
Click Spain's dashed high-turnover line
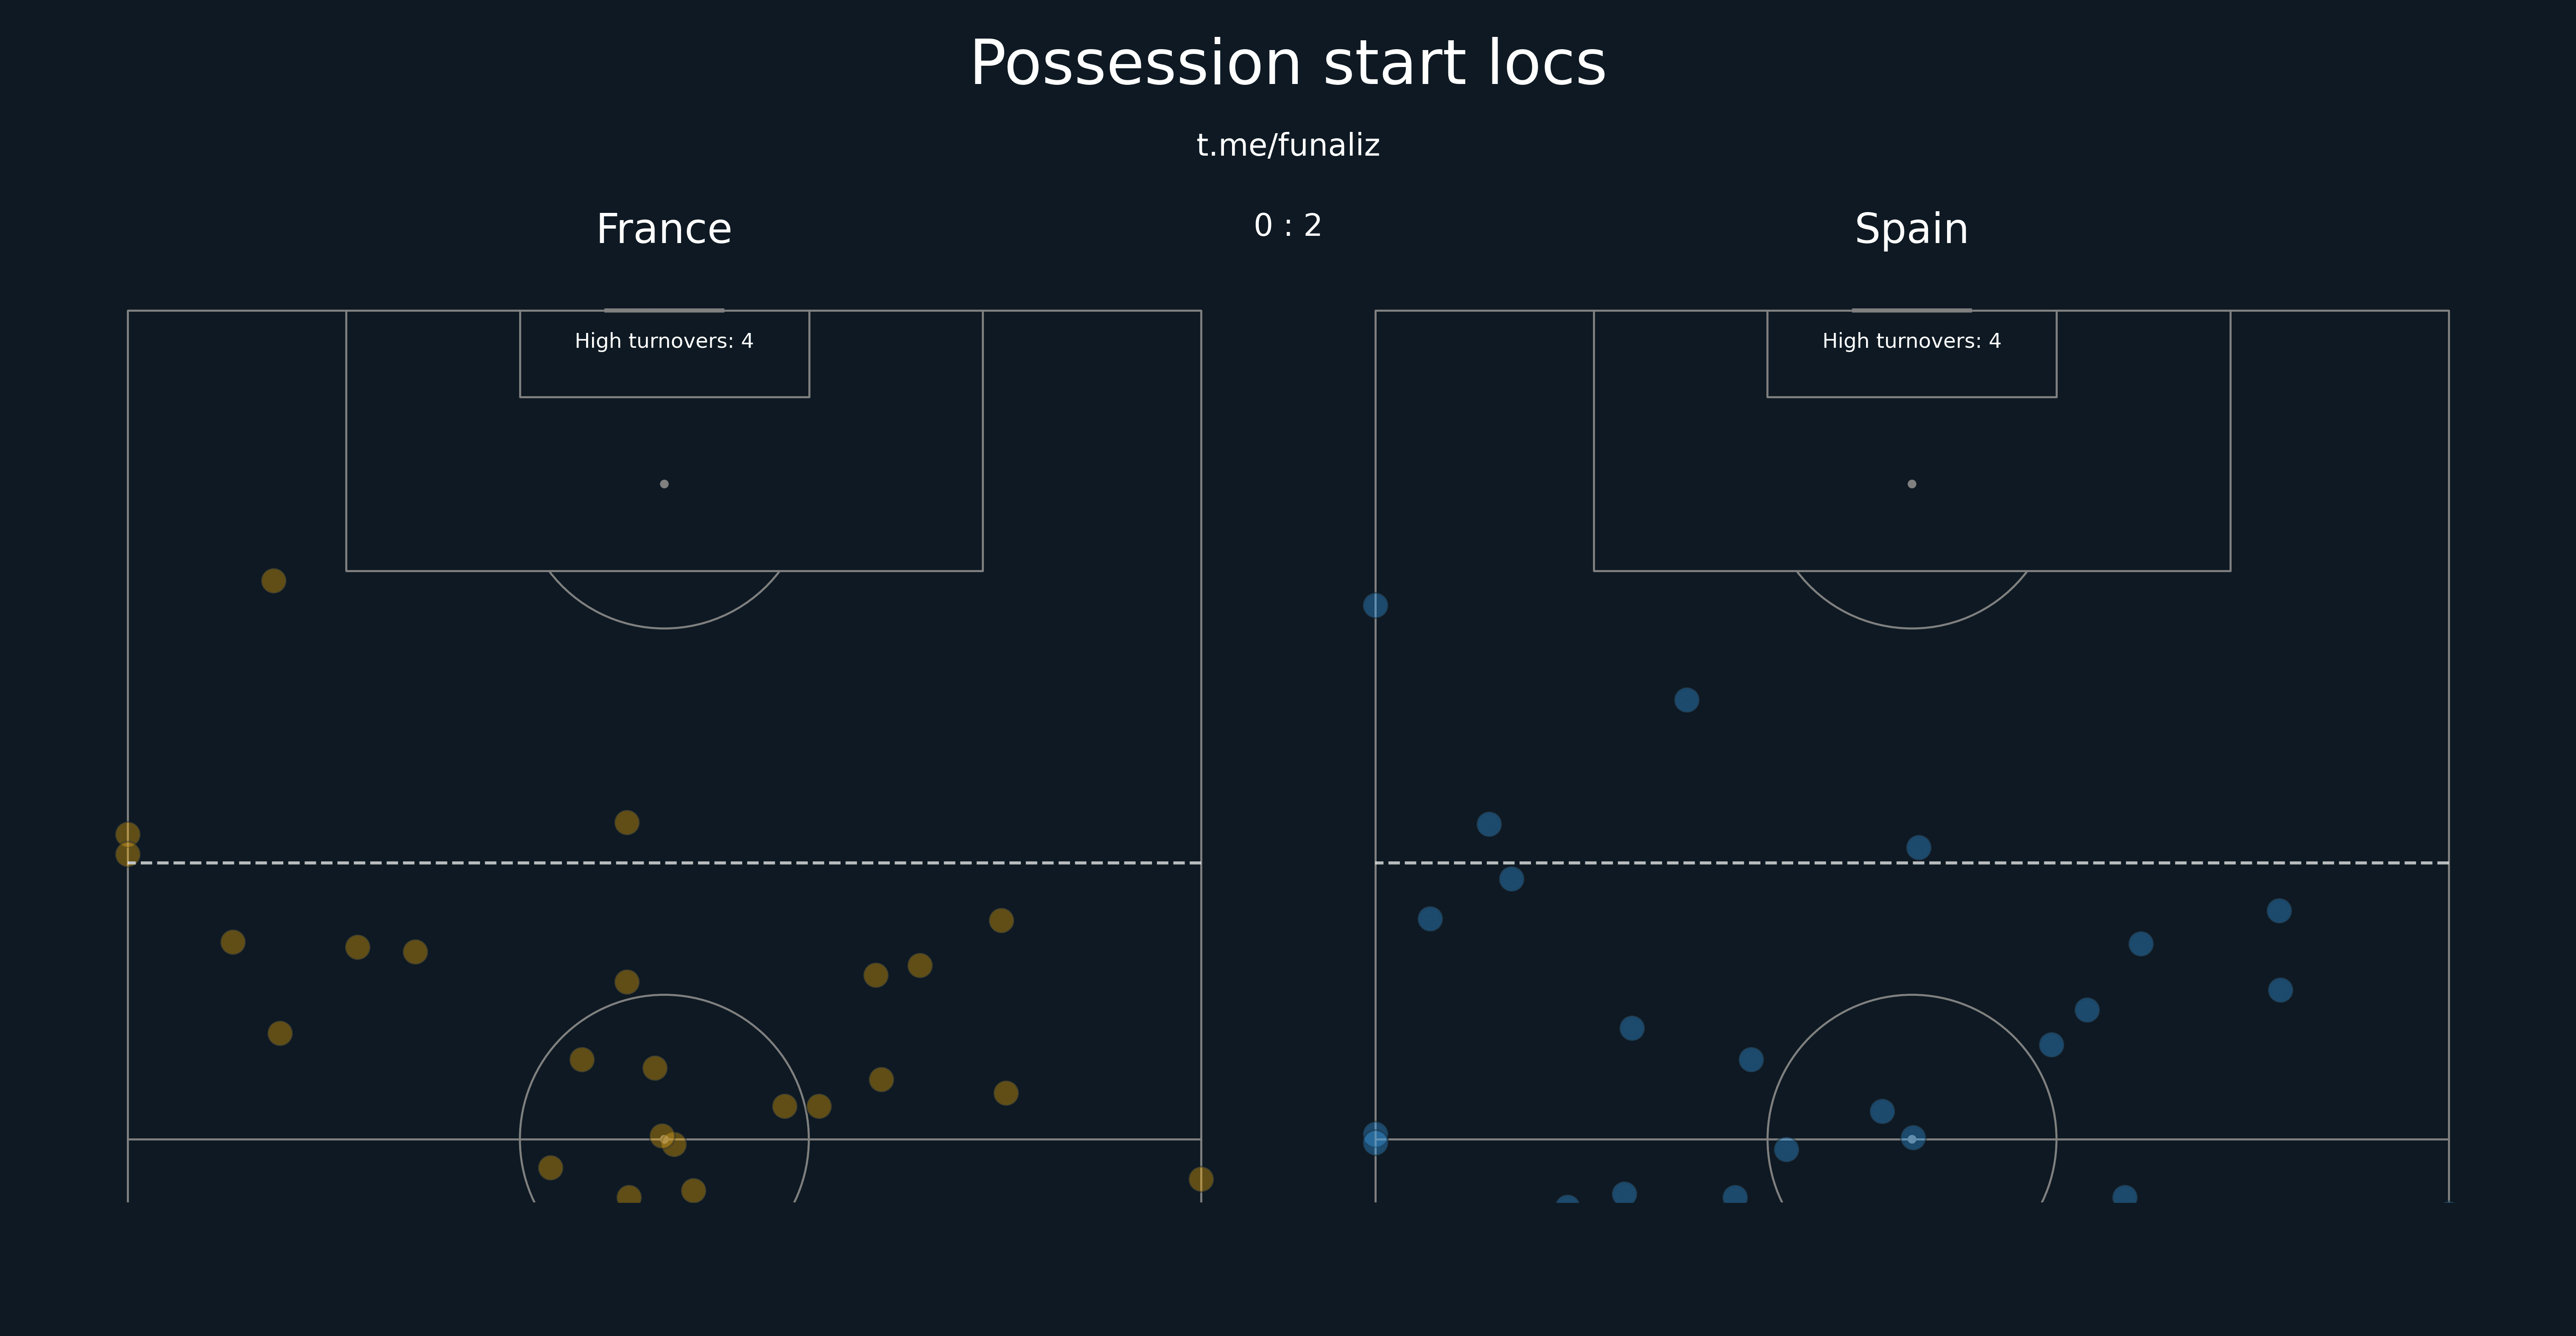pos(1912,862)
